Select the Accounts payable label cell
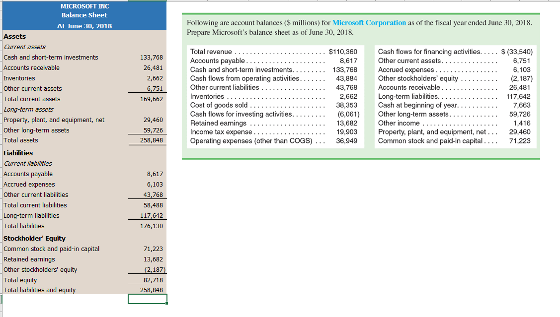The width and height of the screenshot is (560, 317). click(x=28, y=174)
